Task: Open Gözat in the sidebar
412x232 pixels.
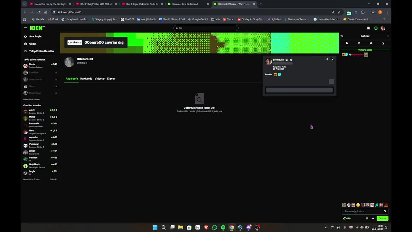Action: pyautogui.click(x=31, y=44)
